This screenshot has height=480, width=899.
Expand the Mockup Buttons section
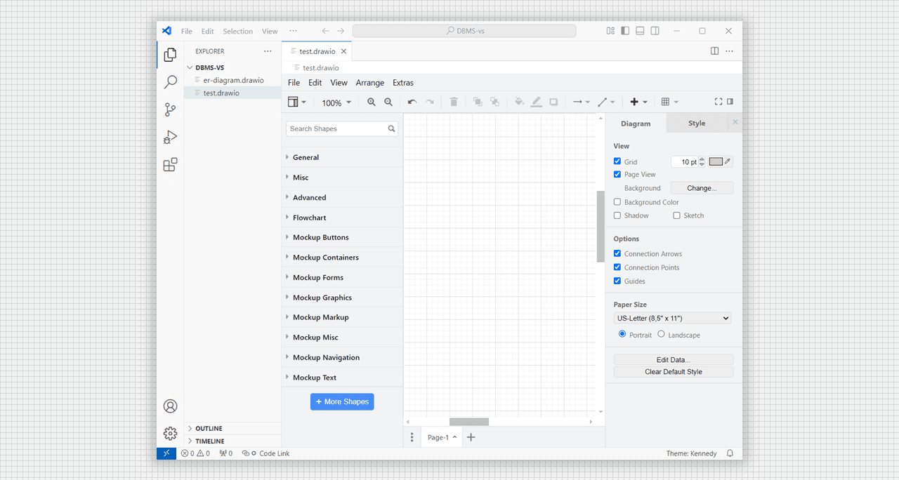[x=343, y=237]
